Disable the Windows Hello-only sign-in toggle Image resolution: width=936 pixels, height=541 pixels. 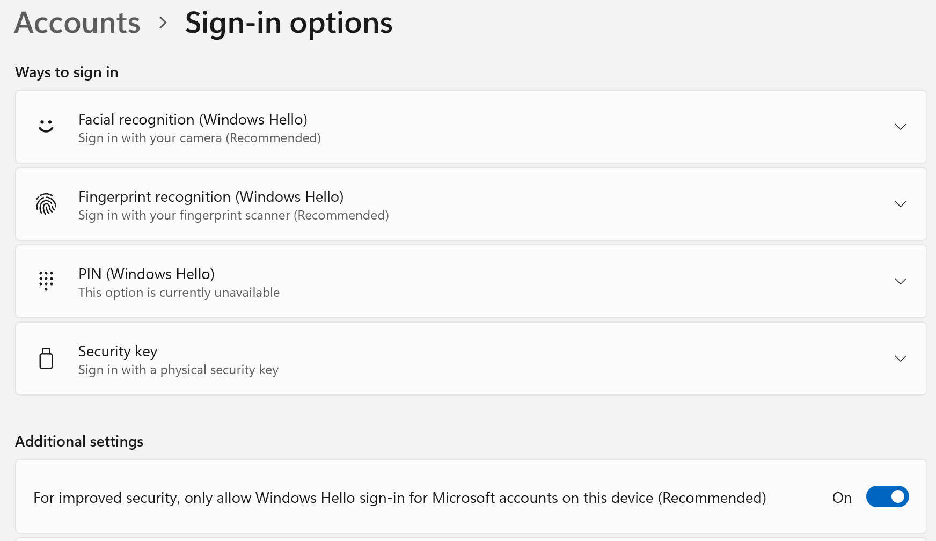pos(887,497)
